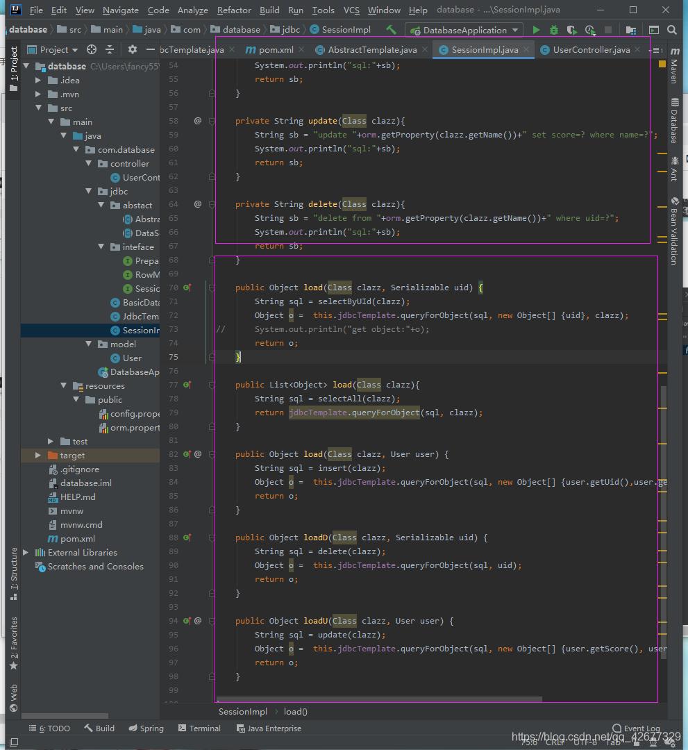Switch to the UserController.java tab
The width and height of the screenshot is (688, 750).
point(591,50)
